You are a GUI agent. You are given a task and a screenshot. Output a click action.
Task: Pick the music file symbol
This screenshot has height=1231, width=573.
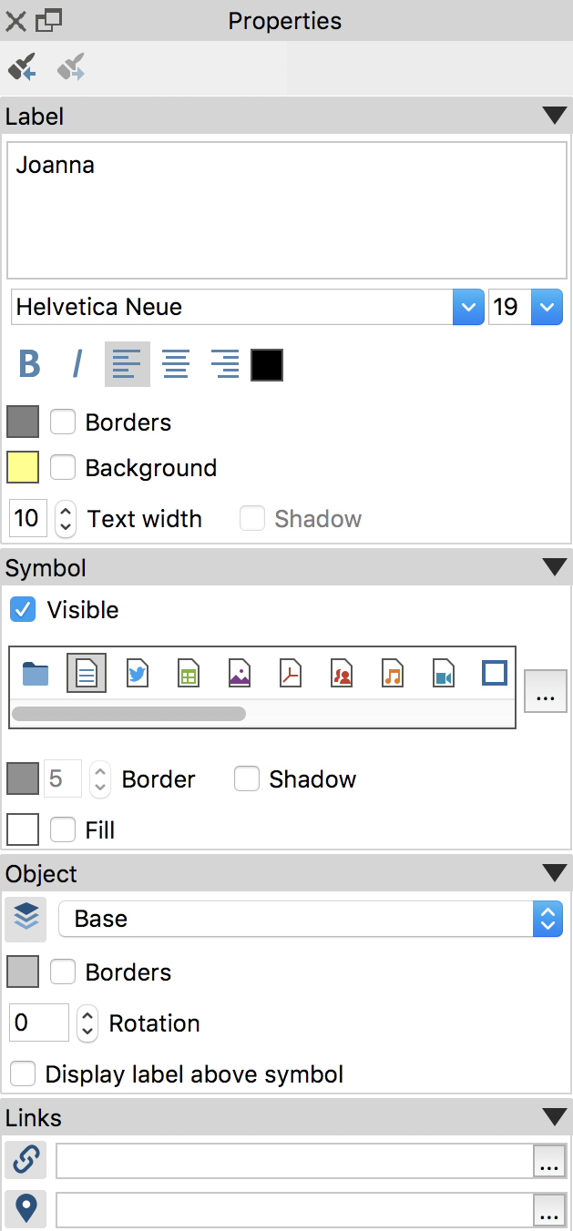(393, 673)
